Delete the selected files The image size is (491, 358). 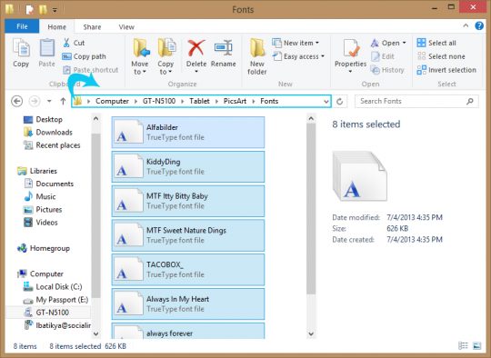pos(196,55)
